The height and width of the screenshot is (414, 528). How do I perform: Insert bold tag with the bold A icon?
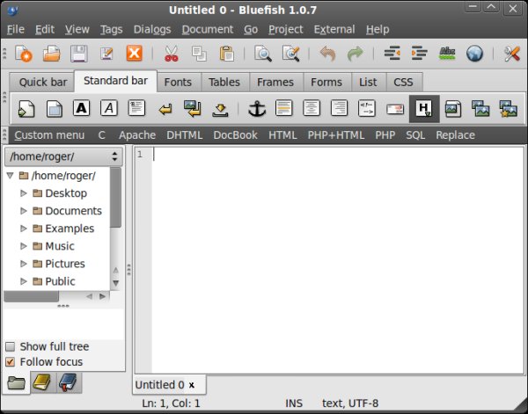[82, 109]
